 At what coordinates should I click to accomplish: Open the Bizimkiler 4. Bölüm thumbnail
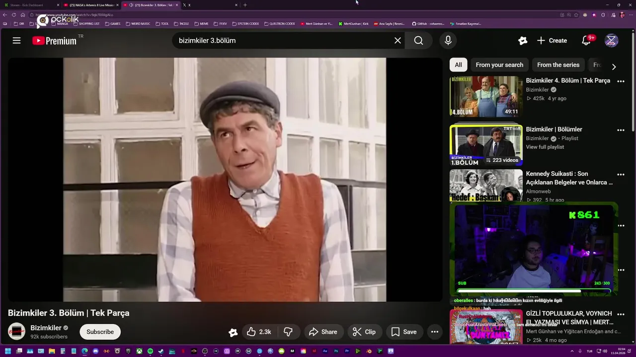(486, 96)
